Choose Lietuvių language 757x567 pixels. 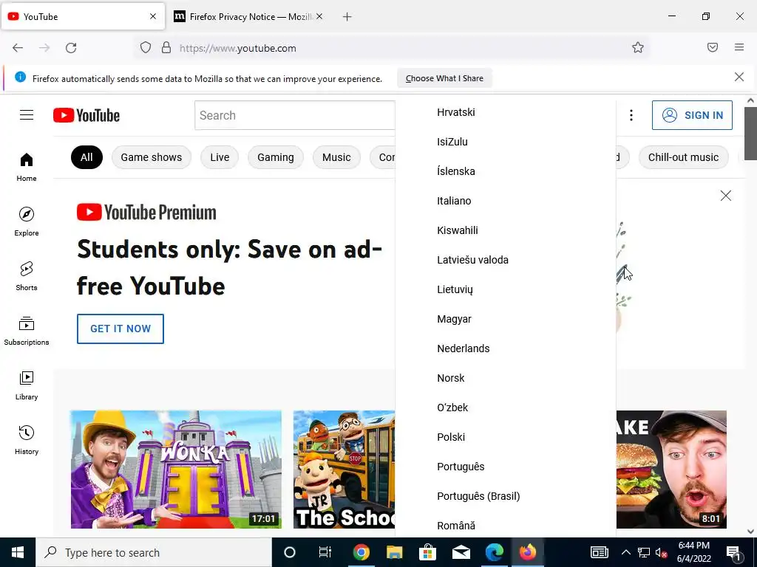tap(506, 289)
